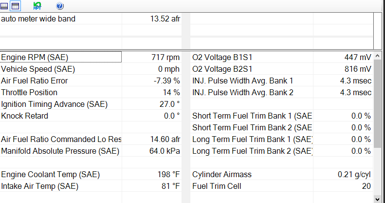Select Manifold Absolute Pressure (SAE) row
385x203 pixels.
click(x=60, y=151)
